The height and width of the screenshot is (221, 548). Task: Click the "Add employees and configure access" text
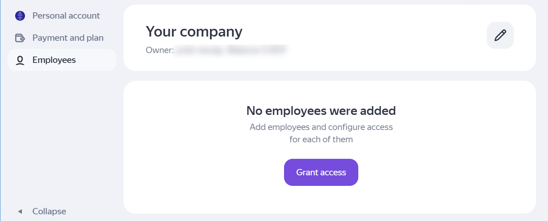pyautogui.click(x=321, y=127)
